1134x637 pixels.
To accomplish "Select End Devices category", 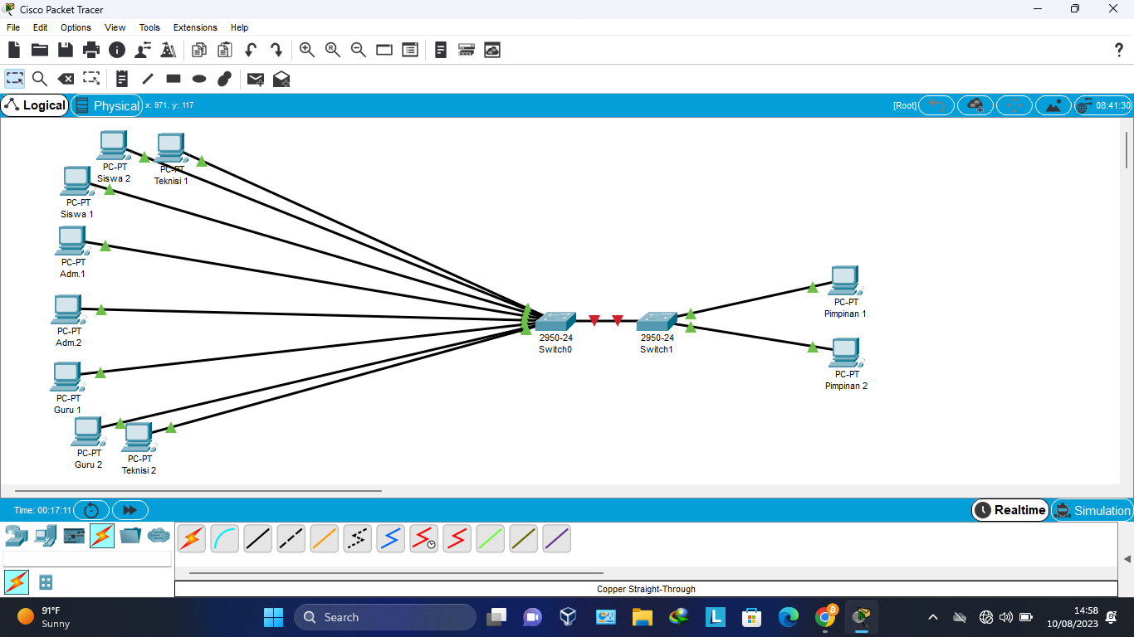I will coord(45,536).
